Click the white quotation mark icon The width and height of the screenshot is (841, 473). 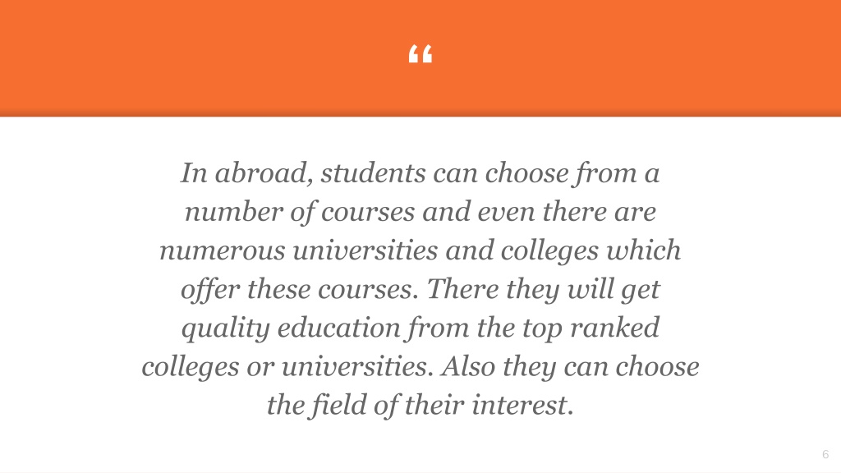click(420, 54)
